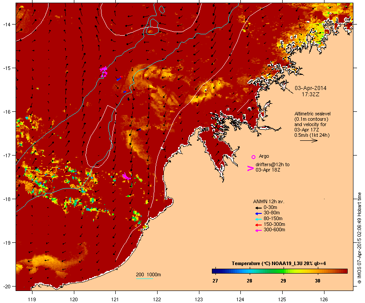Click the '119' longitude axis label

point(32,299)
